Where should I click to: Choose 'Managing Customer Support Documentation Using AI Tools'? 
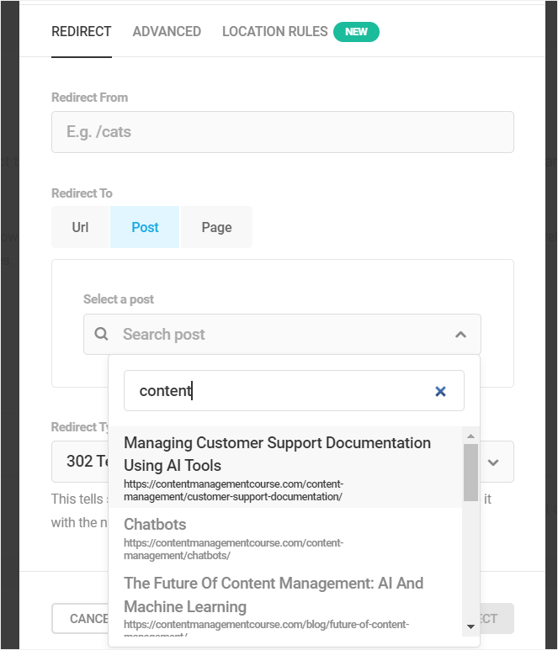pyautogui.click(x=285, y=468)
